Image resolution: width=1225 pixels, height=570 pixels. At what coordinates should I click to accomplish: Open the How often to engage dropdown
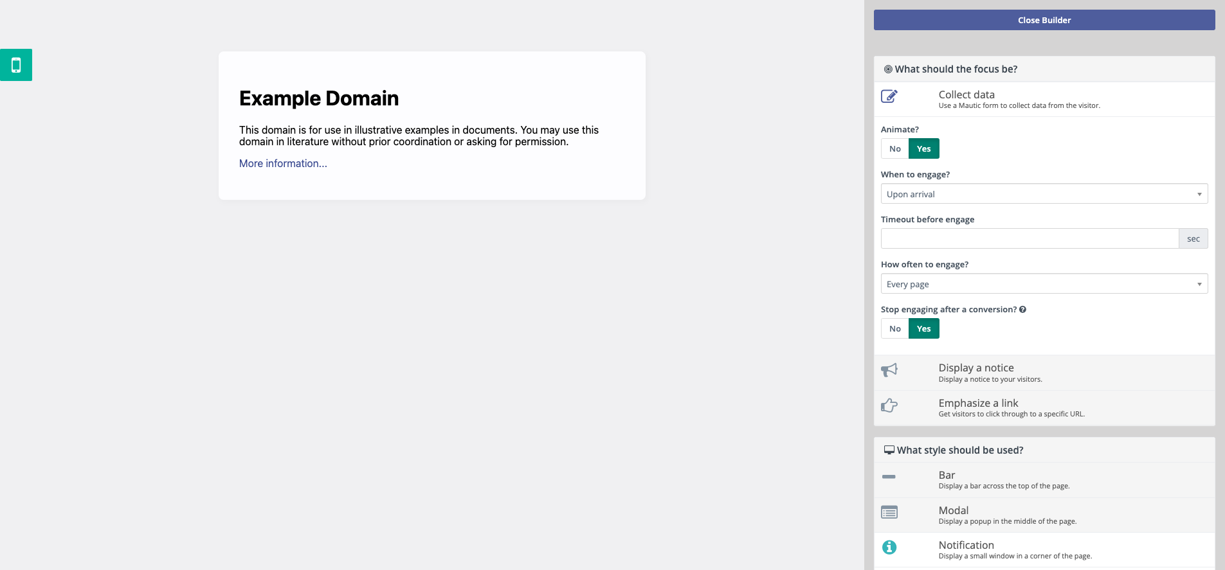[x=1044, y=284]
